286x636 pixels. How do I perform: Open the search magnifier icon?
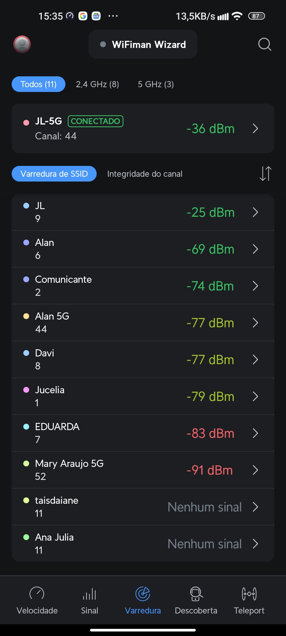coord(265,44)
